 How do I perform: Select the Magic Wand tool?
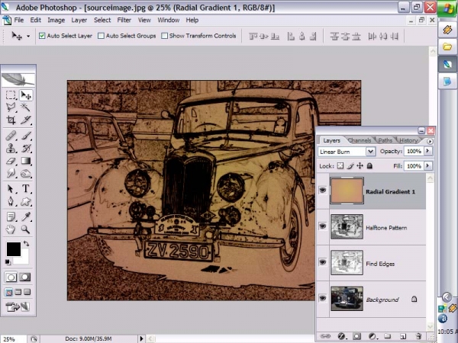pyautogui.click(x=26, y=107)
